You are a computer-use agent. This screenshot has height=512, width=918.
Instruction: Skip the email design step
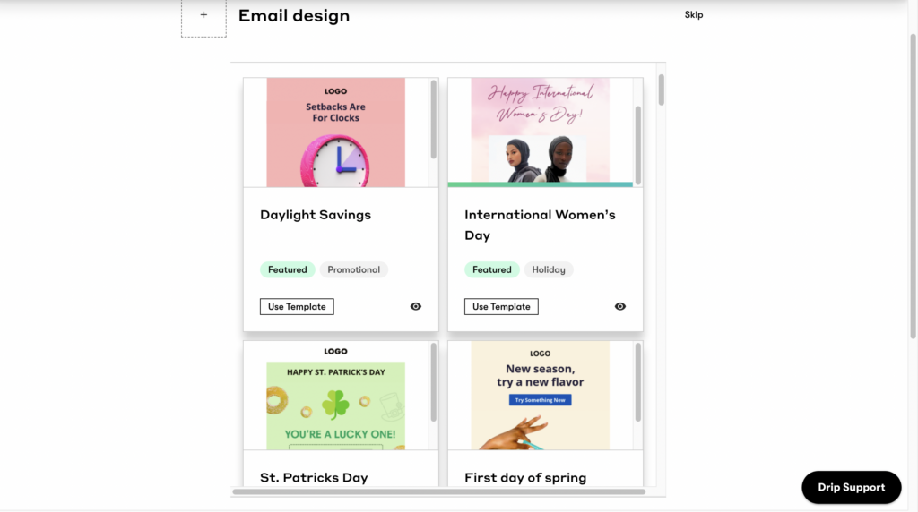[x=694, y=15]
